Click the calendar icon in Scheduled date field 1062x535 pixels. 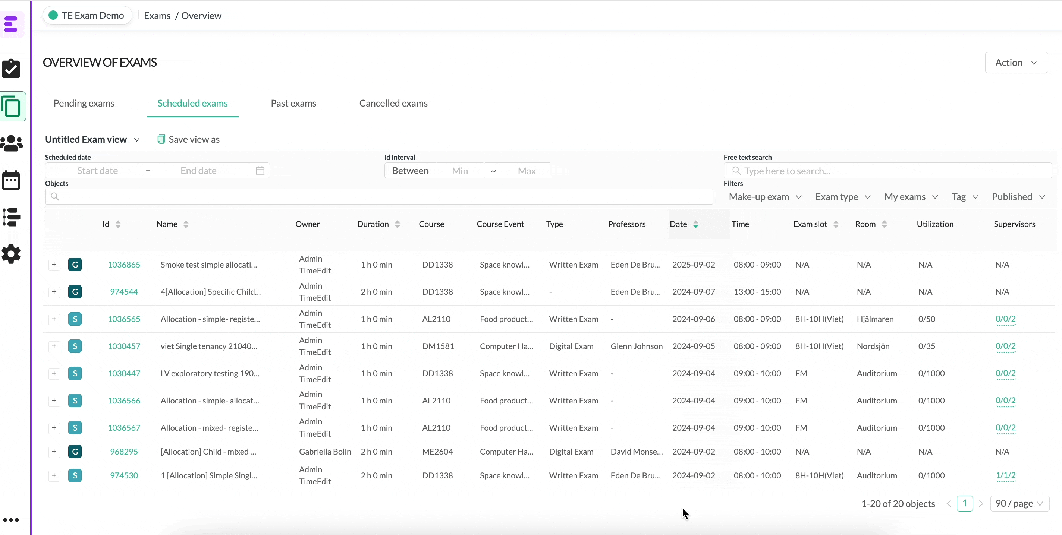(x=260, y=171)
